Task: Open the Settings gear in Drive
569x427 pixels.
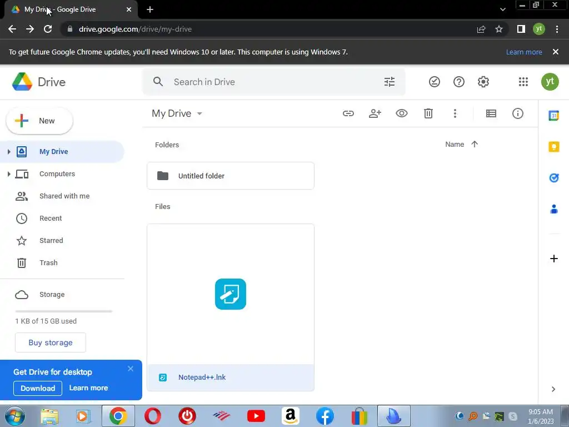Action: click(x=483, y=82)
